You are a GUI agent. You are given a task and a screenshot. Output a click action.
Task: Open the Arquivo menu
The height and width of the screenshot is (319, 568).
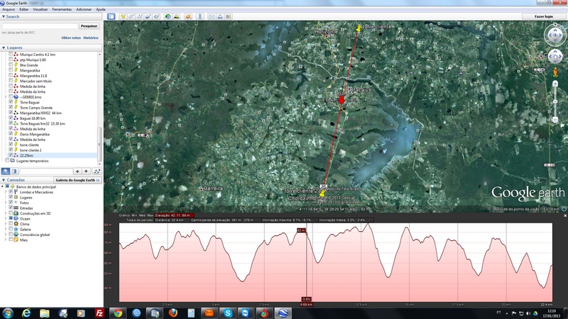tap(9, 9)
